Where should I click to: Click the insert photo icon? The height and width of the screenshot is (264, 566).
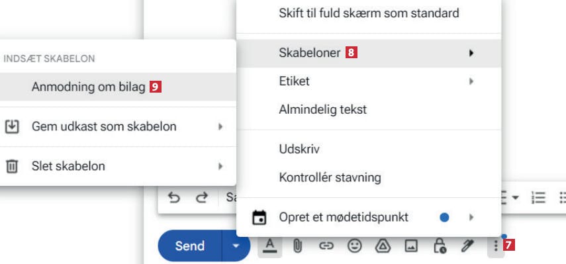[x=411, y=246]
